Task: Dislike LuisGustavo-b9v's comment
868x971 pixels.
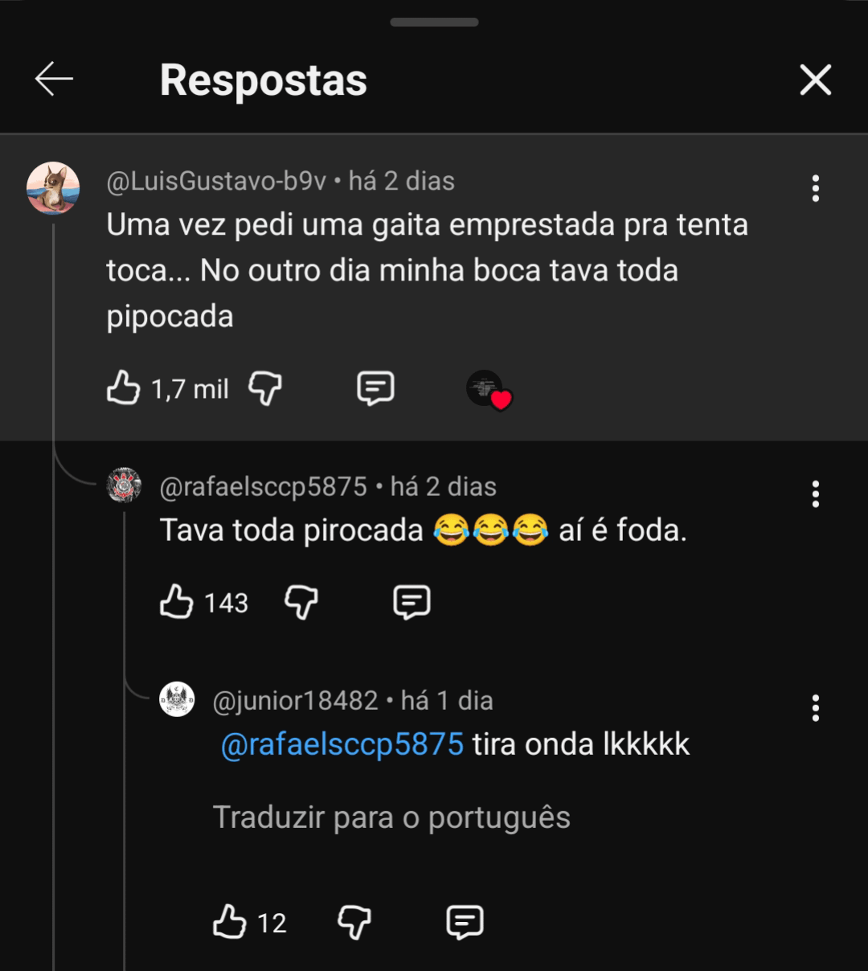Action: 264,388
